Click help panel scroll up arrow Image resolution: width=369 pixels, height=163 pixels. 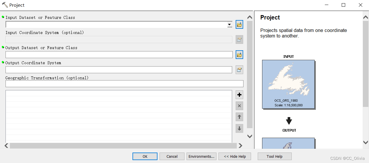coord(366,17)
